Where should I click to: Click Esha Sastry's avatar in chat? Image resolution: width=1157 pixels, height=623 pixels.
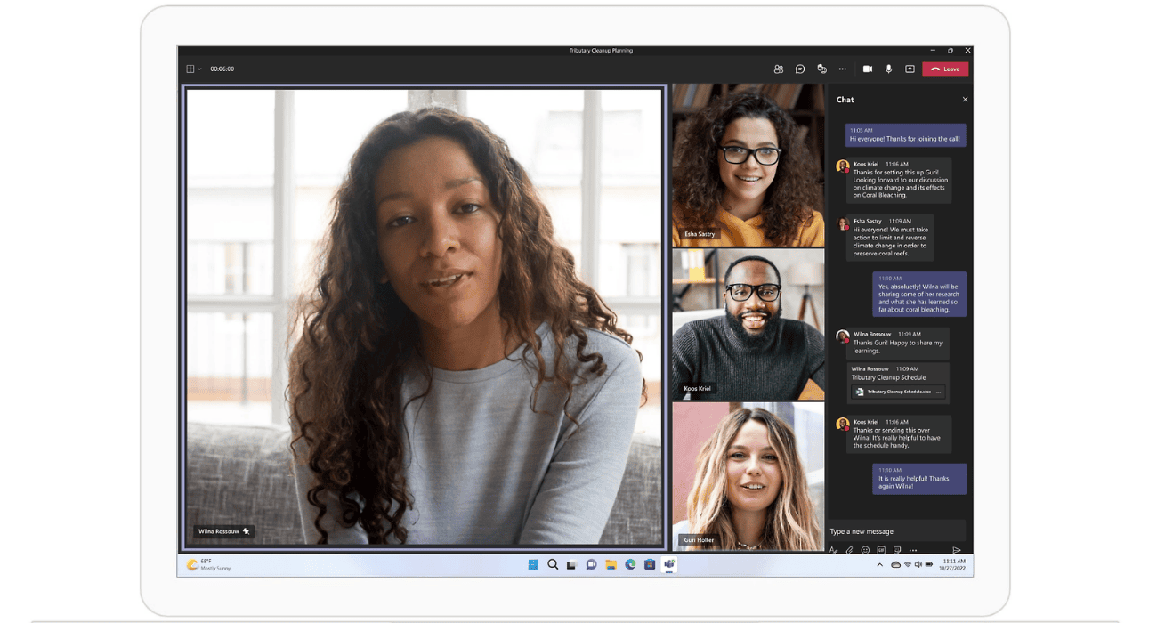(x=842, y=222)
